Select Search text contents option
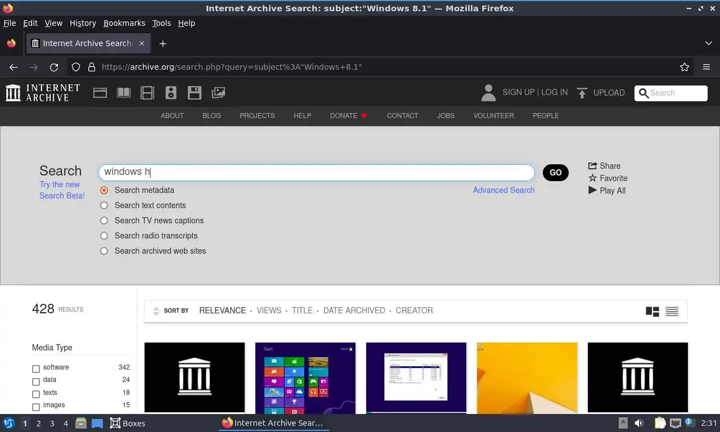This screenshot has width=720, height=432. (104, 205)
